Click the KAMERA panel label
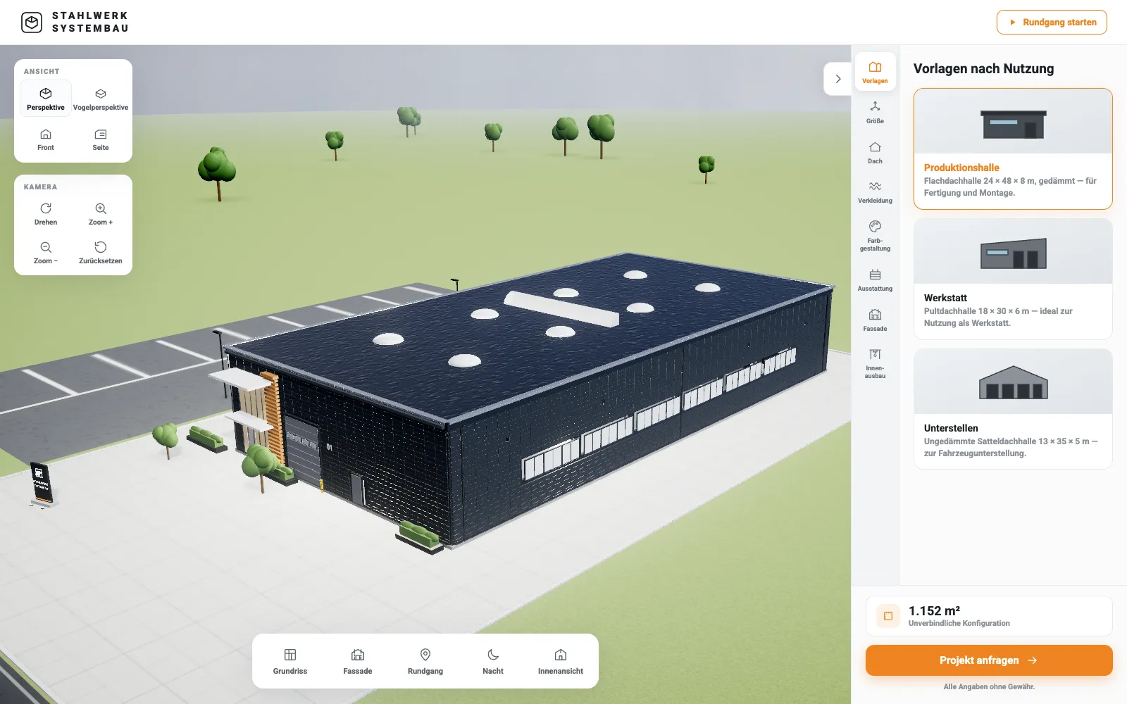Viewport: 1127px width, 704px height. (40, 187)
